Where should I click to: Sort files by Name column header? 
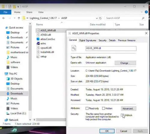pos(40,25)
